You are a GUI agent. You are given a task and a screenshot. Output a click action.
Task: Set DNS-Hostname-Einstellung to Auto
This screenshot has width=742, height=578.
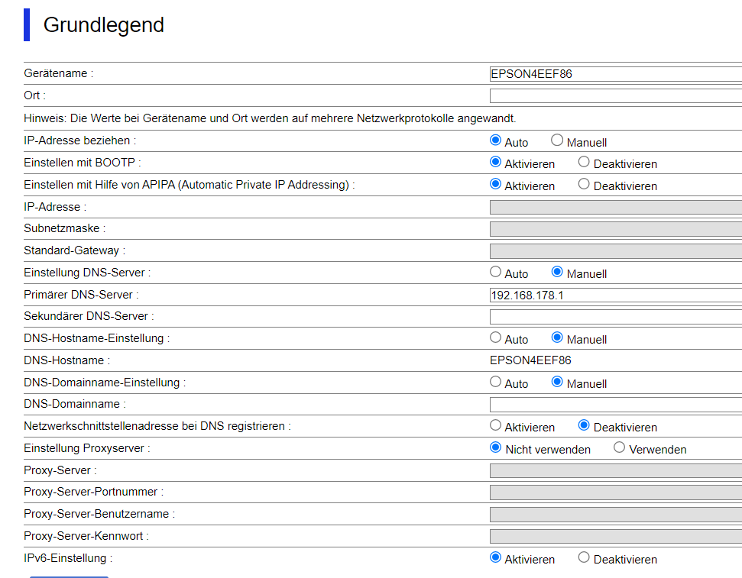tap(495, 337)
